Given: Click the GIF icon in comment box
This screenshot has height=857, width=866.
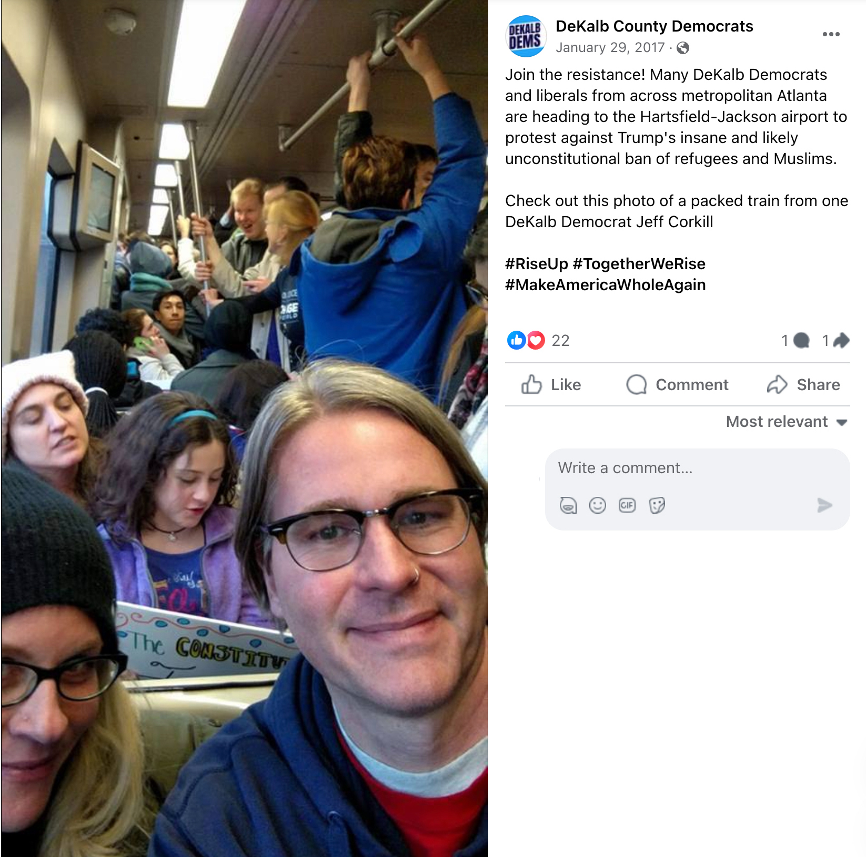Looking at the screenshot, I should tap(627, 505).
